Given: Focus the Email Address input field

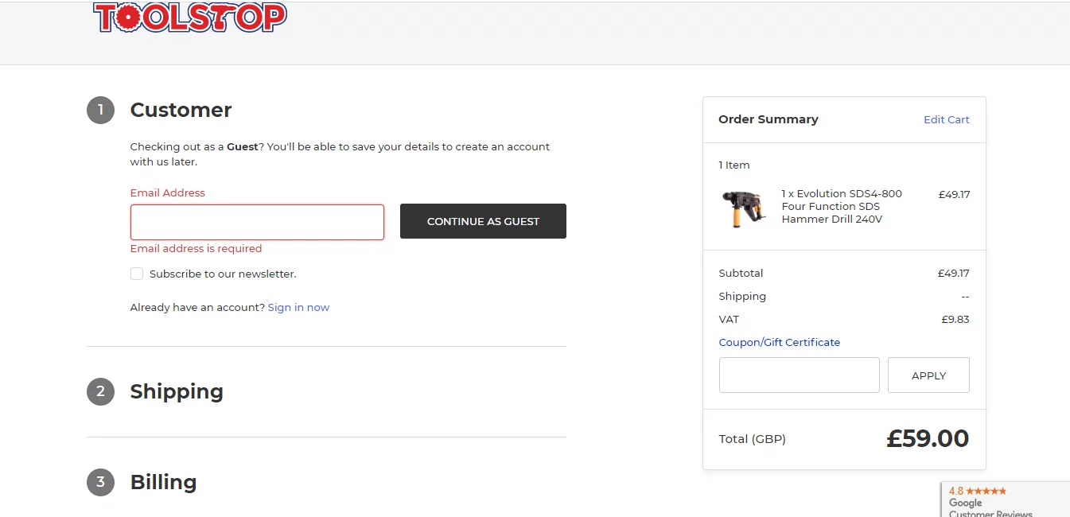Looking at the screenshot, I should 257,222.
